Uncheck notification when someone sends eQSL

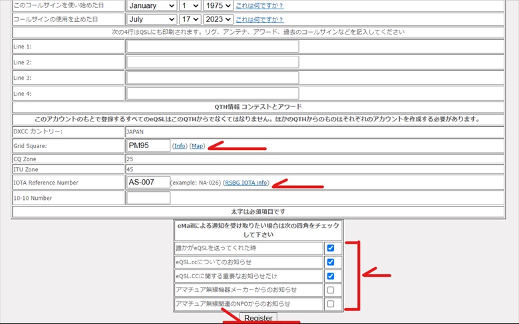[x=330, y=248]
